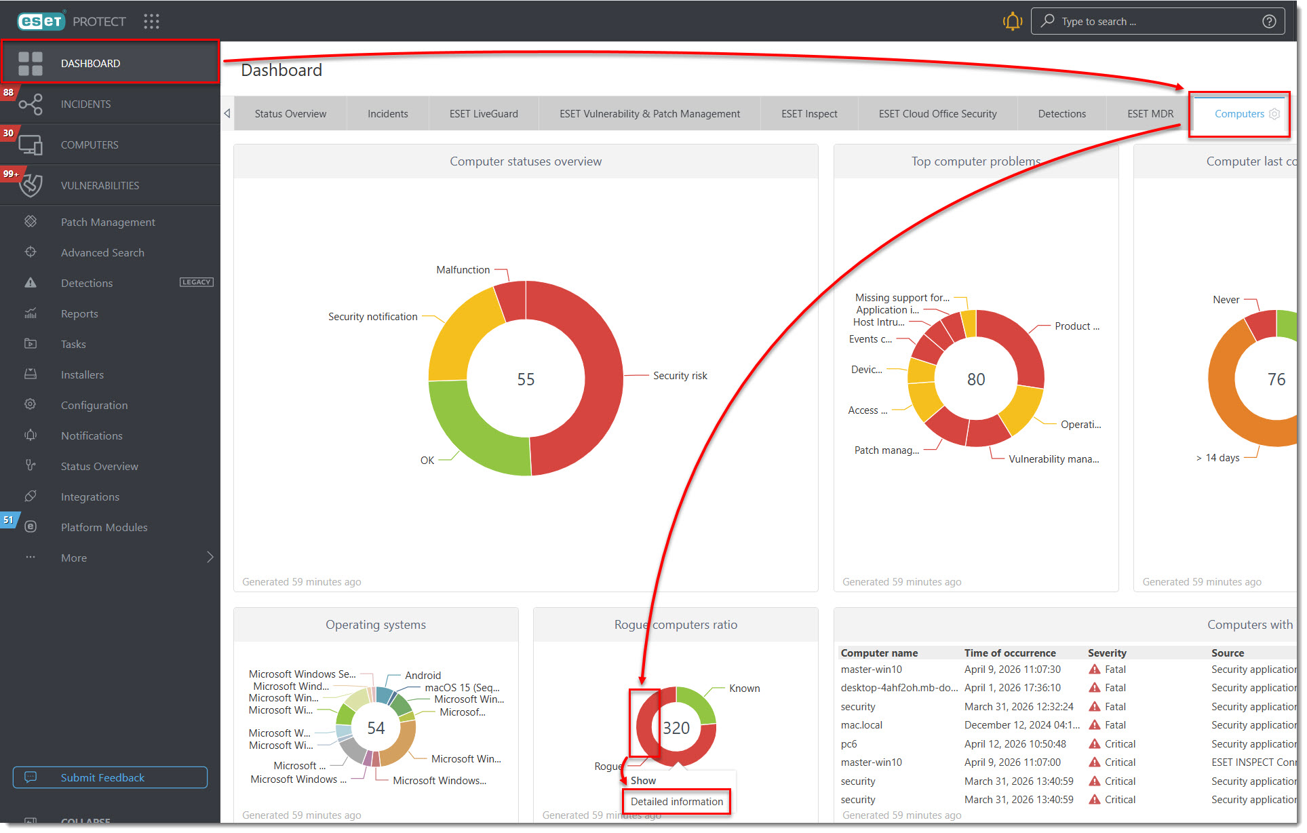Open the Computers tab gear settings
This screenshot has height=833, width=1307.
[1274, 114]
